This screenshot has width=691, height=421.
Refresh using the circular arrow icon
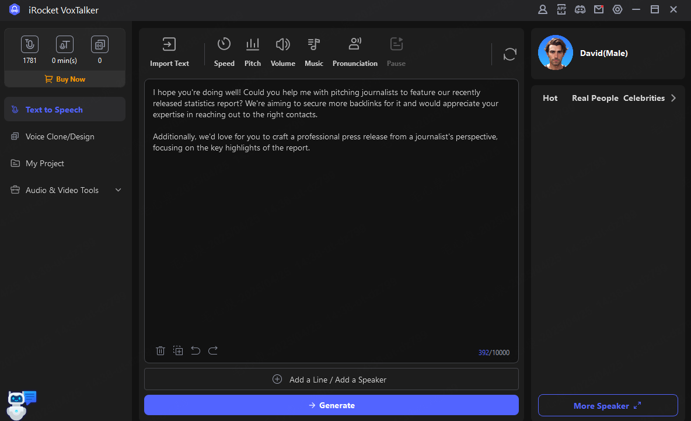(509, 54)
